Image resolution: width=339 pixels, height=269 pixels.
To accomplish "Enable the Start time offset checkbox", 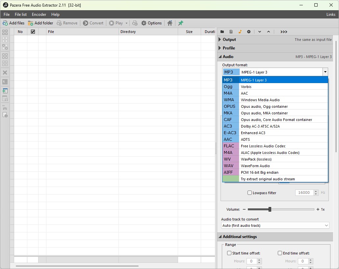I will [229, 253].
